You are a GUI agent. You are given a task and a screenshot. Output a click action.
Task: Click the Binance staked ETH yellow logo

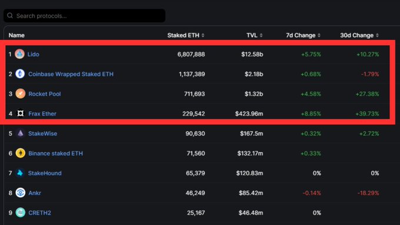click(21, 153)
